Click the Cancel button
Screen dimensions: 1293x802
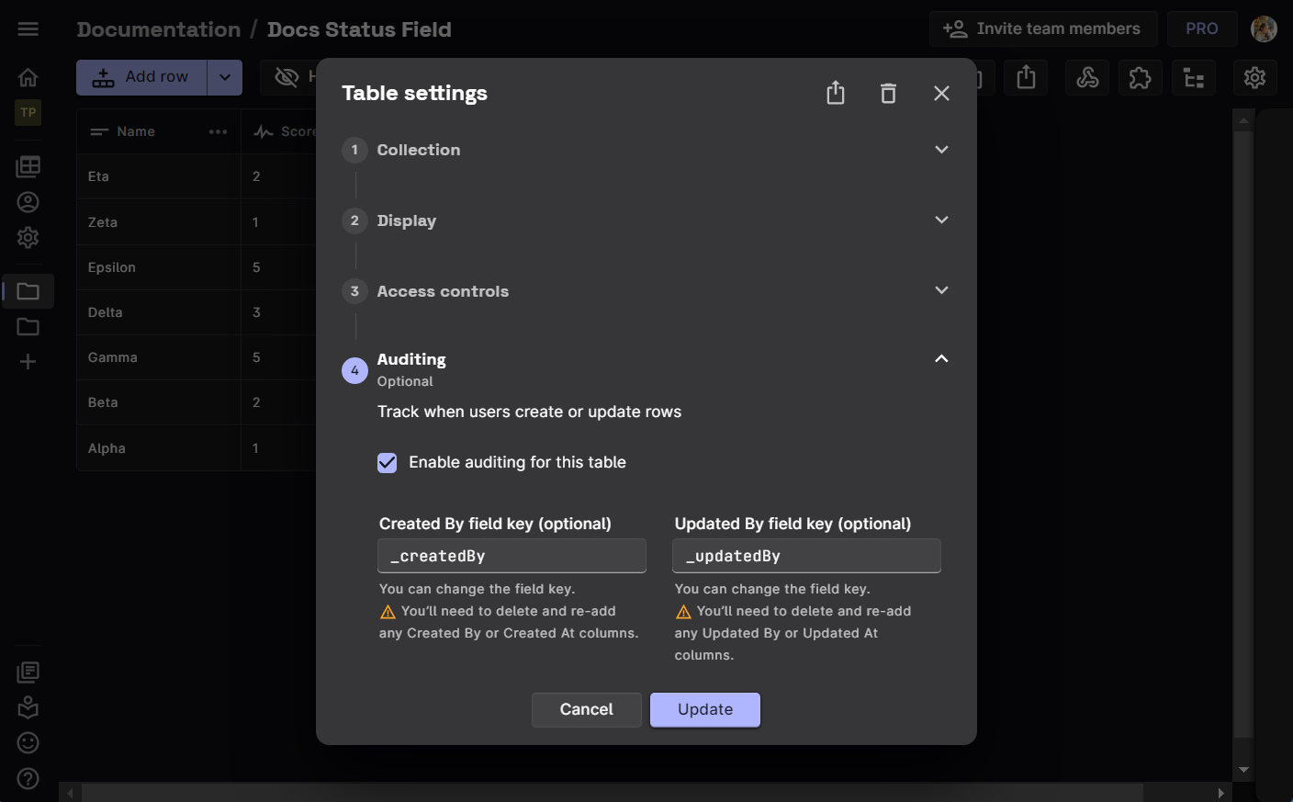(586, 709)
